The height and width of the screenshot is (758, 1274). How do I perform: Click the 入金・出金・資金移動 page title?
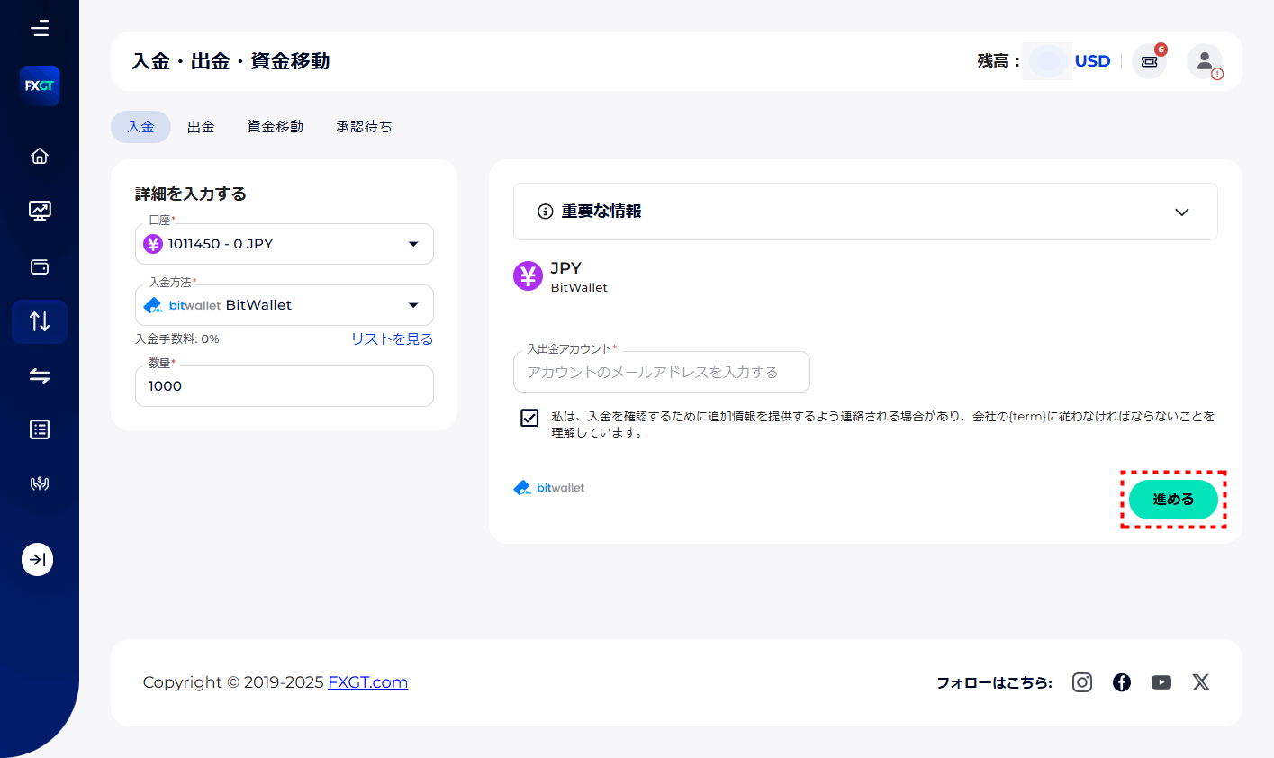[x=230, y=61]
